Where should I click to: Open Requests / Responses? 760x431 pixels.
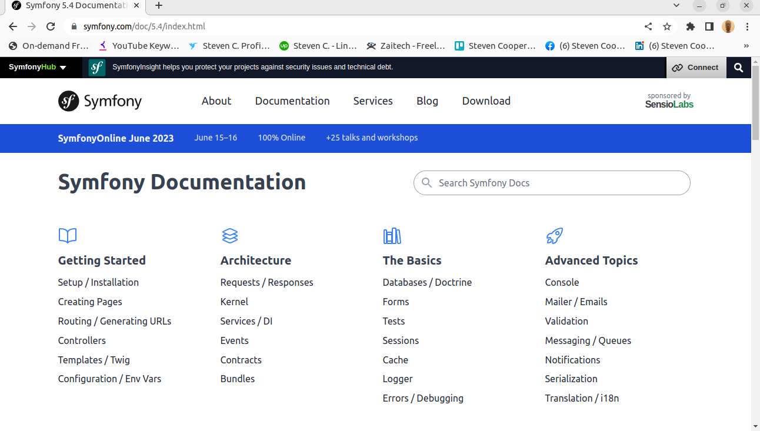tap(267, 282)
